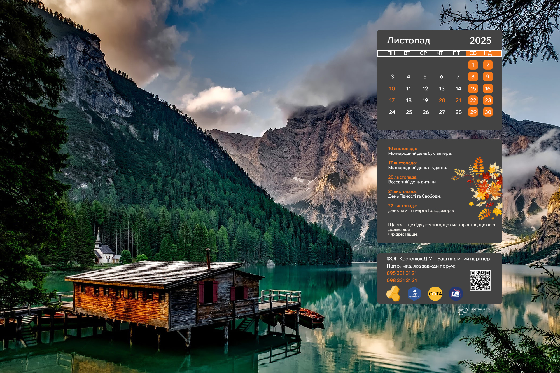Click the blue whale TV icon
Screen dimensions: 560x373
point(456,294)
